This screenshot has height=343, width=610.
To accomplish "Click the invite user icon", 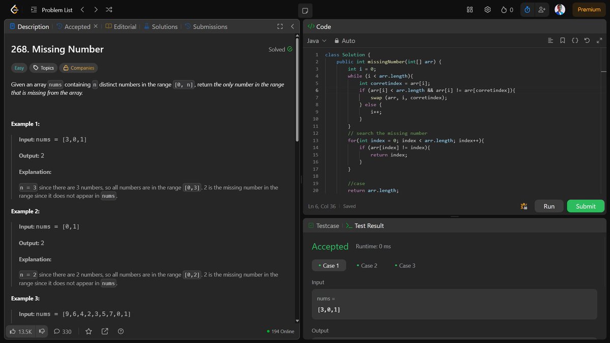I will [541, 10].
